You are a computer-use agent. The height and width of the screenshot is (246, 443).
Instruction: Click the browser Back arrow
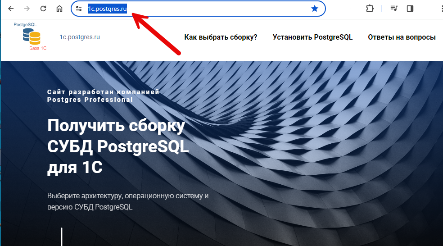tap(11, 9)
